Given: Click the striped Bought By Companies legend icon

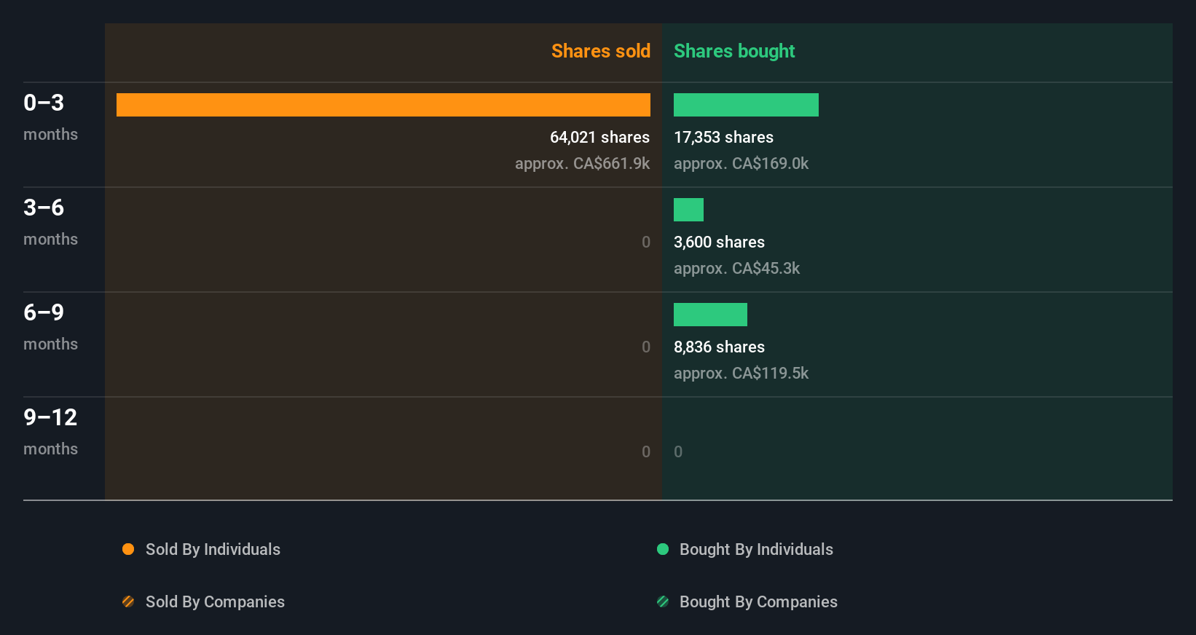Looking at the screenshot, I should (x=663, y=602).
